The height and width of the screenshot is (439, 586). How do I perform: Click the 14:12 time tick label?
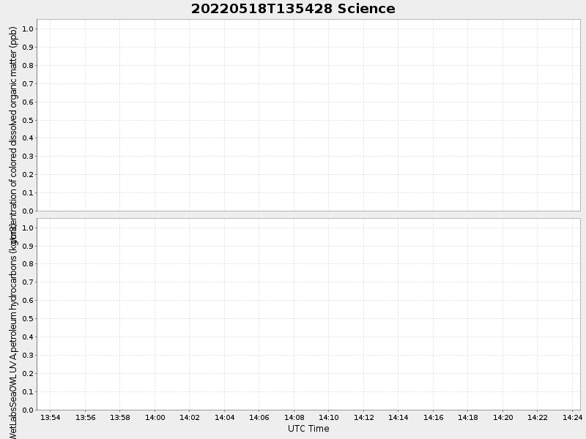(363, 417)
